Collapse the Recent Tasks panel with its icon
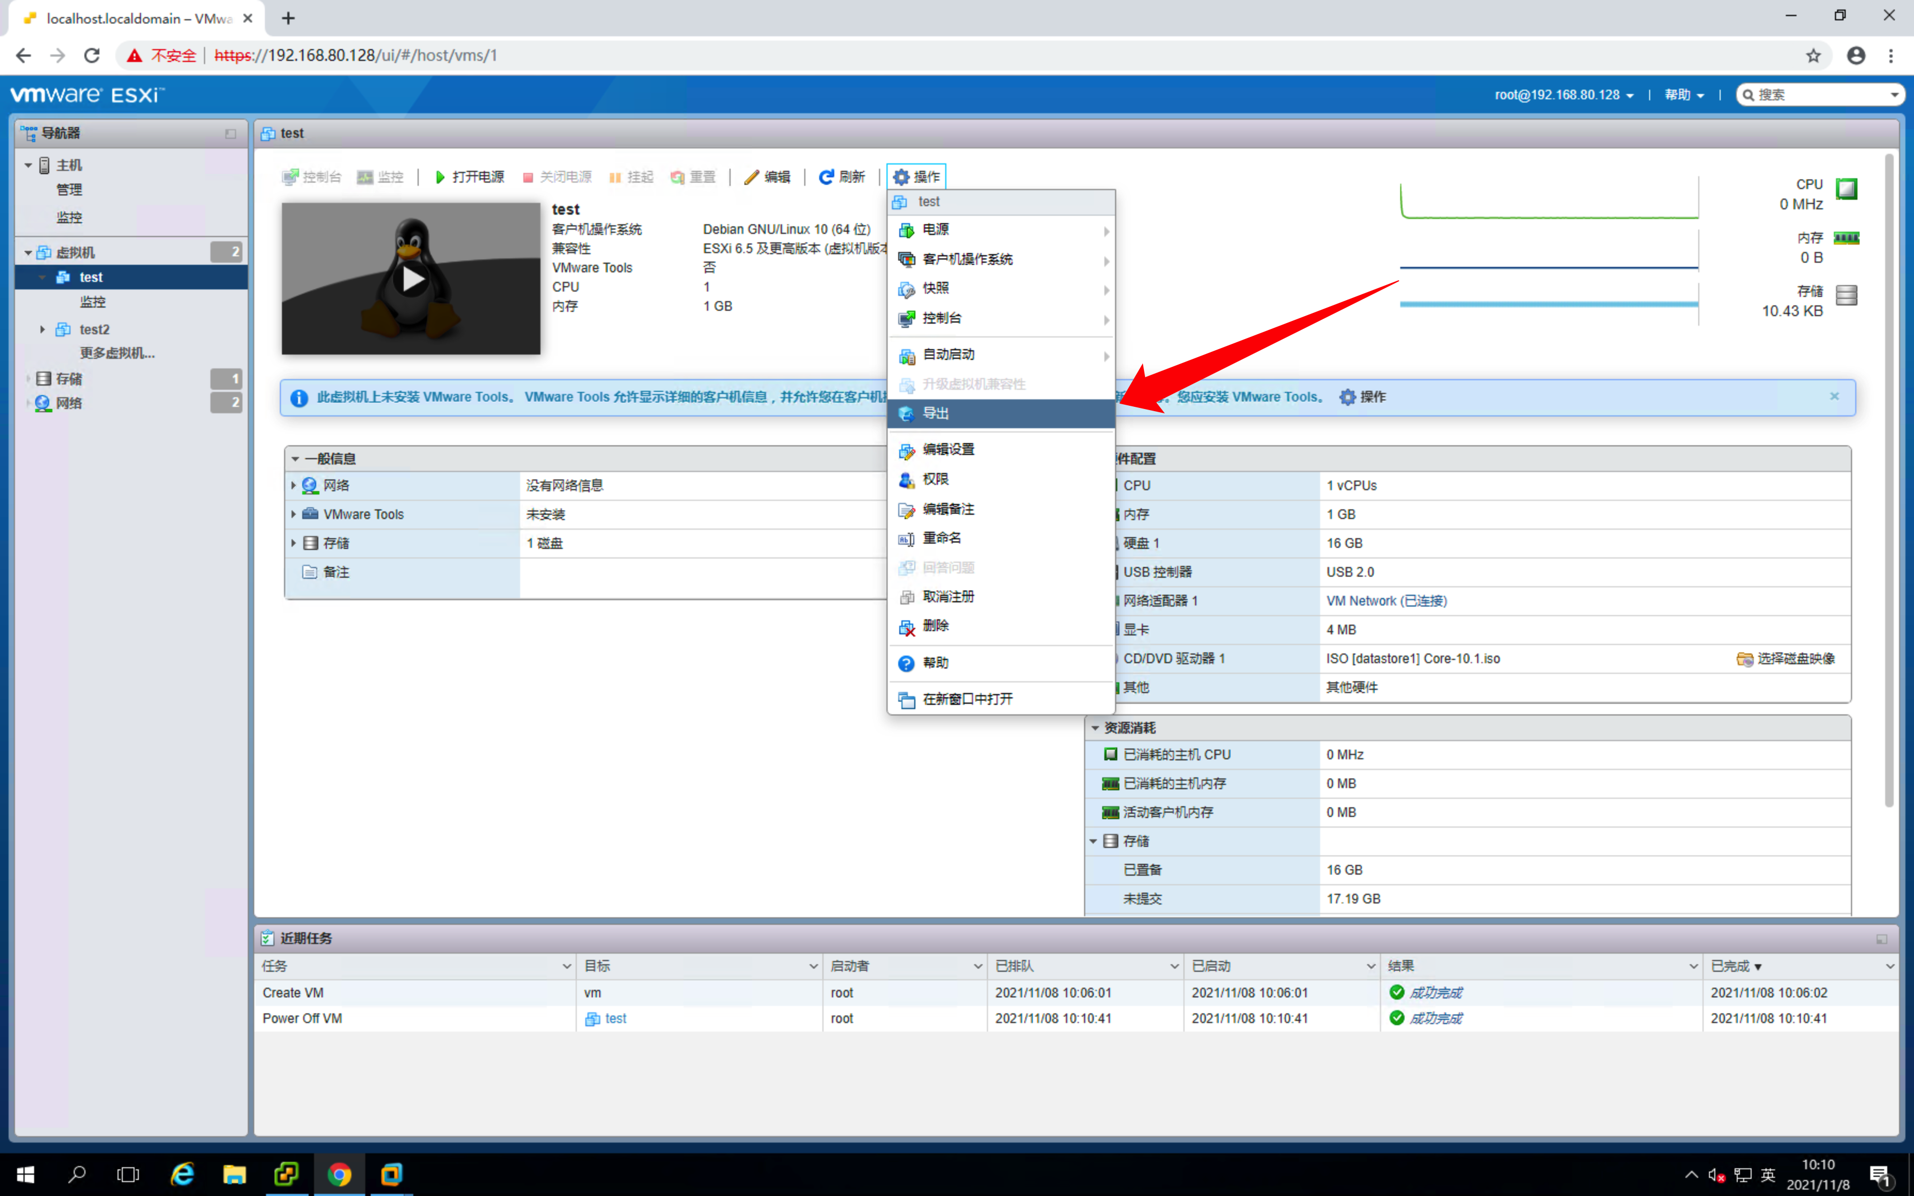 pos(1881,939)
